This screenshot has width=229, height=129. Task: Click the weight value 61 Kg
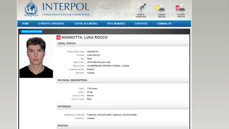90,92
